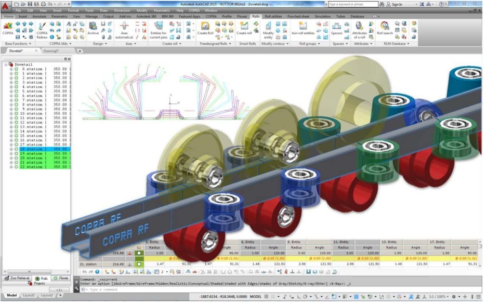Image resolution: width=486 pixels, height=304 pixels.
Task: Launch the Roll search tool
Action: pyautogui.click(x=385, y=29)
